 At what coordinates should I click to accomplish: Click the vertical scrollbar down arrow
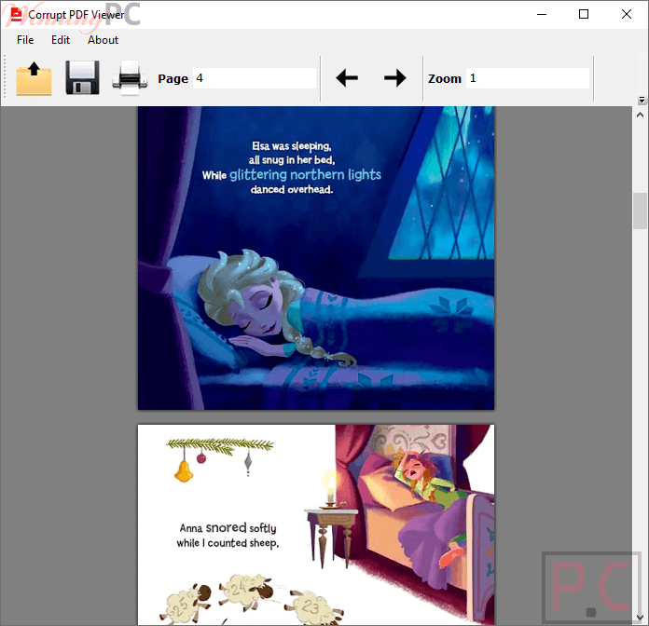640,618
